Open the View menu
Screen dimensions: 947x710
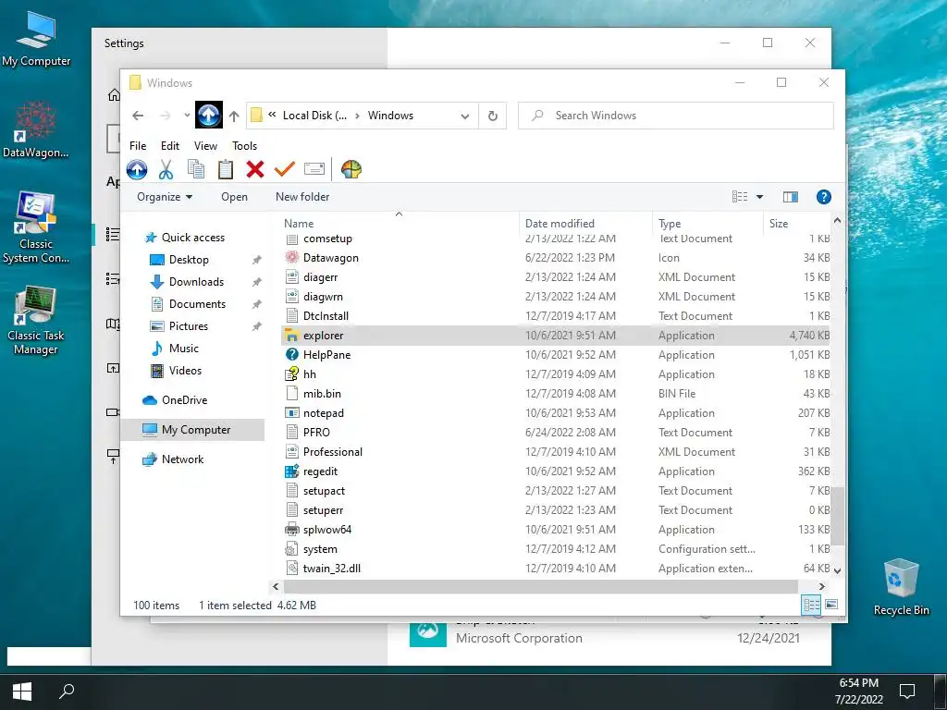[x=205, y=146]
